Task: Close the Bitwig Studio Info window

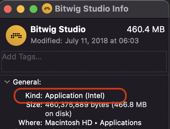Action: point(8,9)
